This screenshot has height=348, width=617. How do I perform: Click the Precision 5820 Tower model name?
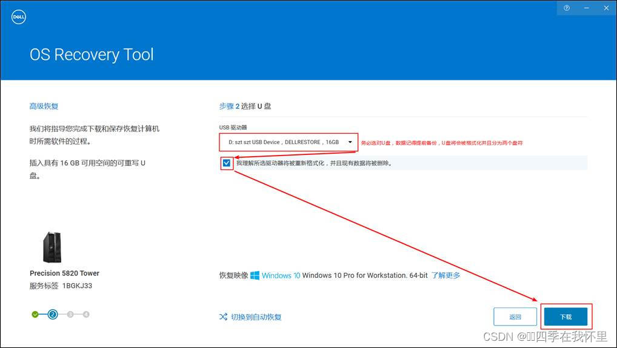(64, 273)
